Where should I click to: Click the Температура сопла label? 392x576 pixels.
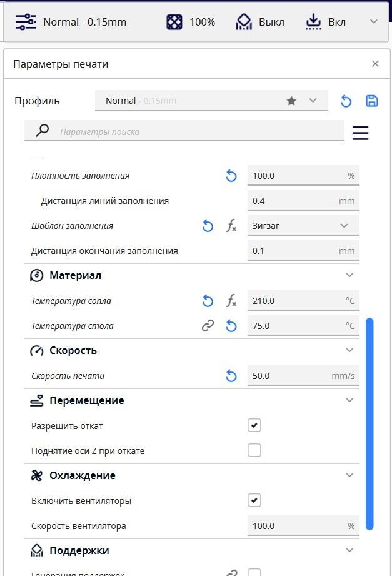(71, 301)
